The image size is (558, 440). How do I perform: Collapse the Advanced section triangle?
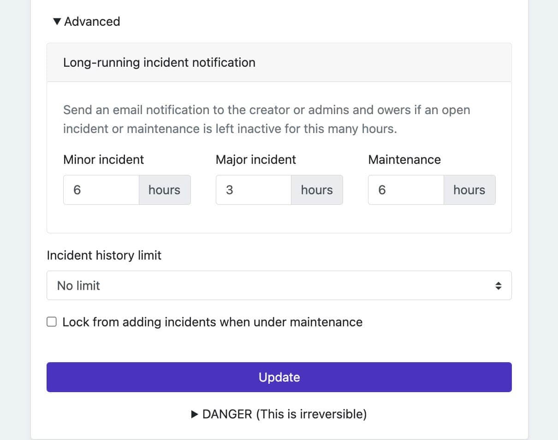57,22
